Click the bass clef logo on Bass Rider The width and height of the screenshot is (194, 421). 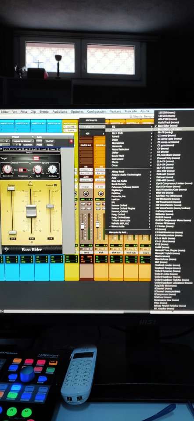coord(7,250)
